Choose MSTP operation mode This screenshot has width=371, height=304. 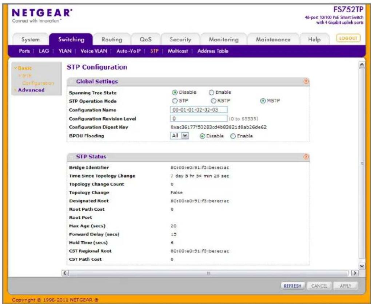[x=263, y=101]
